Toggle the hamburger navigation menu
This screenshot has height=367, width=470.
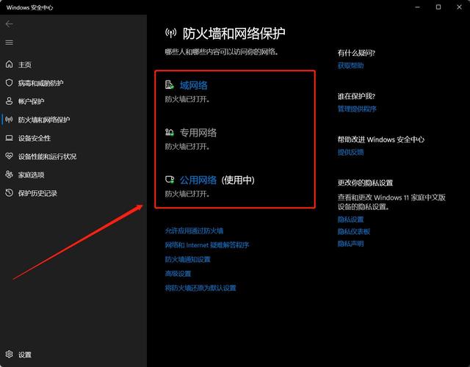pyautogui.click(x=10, y=43)
